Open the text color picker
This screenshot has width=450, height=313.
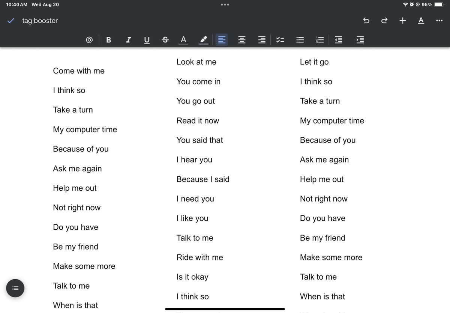[x=183, y=40]
